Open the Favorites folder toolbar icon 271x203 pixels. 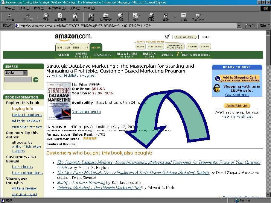(x=106, y=17)
